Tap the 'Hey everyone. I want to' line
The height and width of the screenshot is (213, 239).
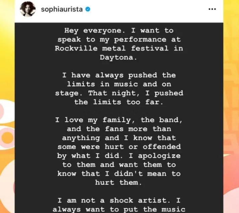[119, 30]
